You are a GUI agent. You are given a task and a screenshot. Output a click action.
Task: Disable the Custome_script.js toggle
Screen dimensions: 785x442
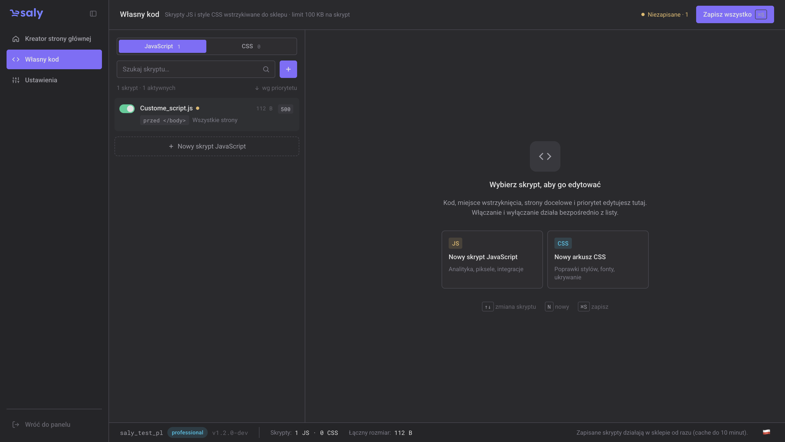point(127,109)
